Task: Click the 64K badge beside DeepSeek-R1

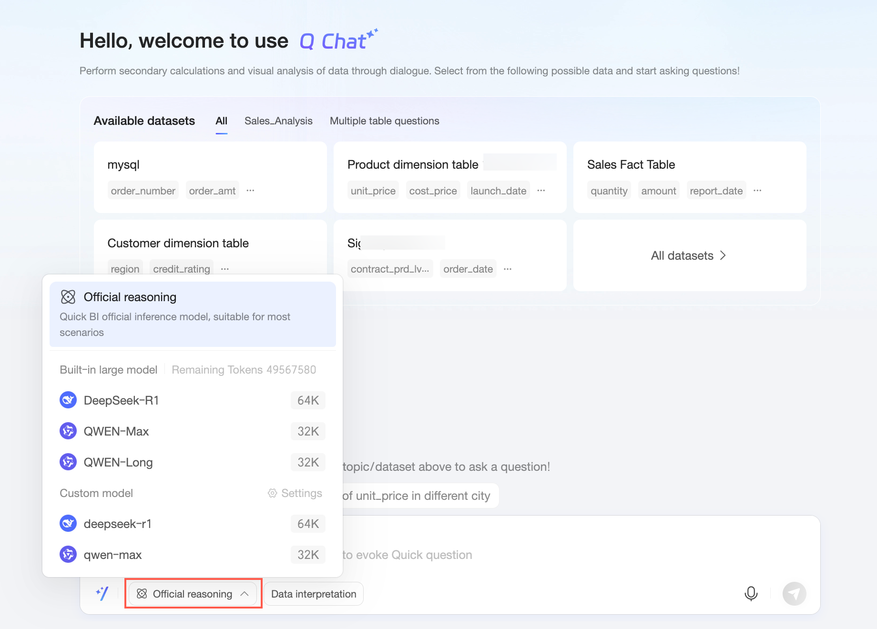Action: pyautogui.click(x=308, y=400)
